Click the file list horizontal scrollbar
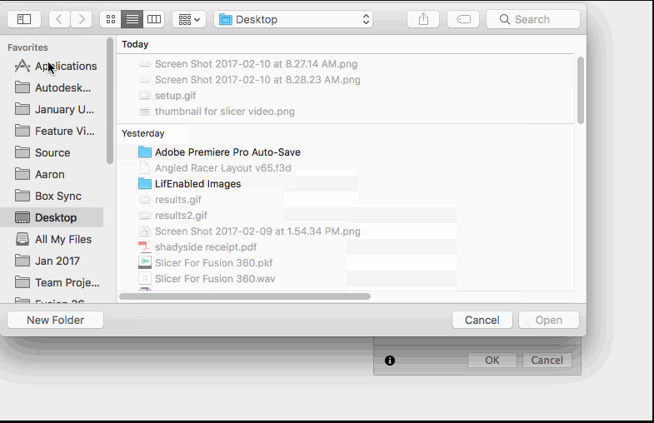Viewport: 654px width, 423px height. 245,296
